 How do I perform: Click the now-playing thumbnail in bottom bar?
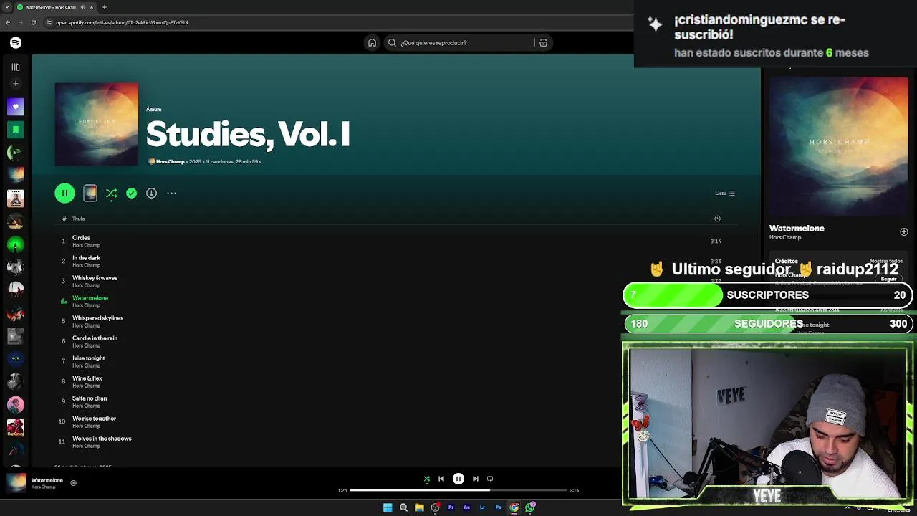(x=16, y=483)
